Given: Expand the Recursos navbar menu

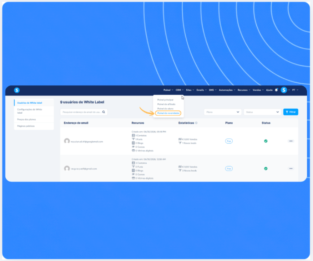Looking at the screenshot, I should coord(244,90).
